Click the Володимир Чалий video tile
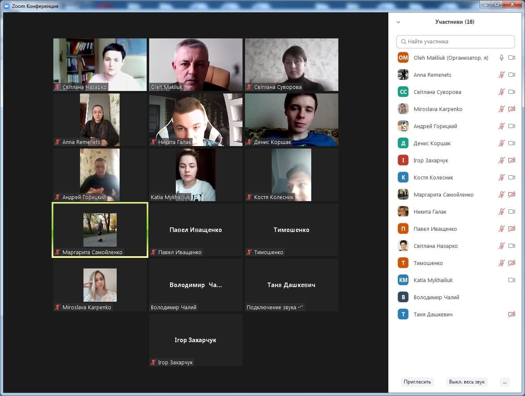525x396 pixels. [196, 285]
